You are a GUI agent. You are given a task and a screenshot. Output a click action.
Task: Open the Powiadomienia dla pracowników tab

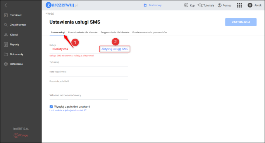coord(150,32)
